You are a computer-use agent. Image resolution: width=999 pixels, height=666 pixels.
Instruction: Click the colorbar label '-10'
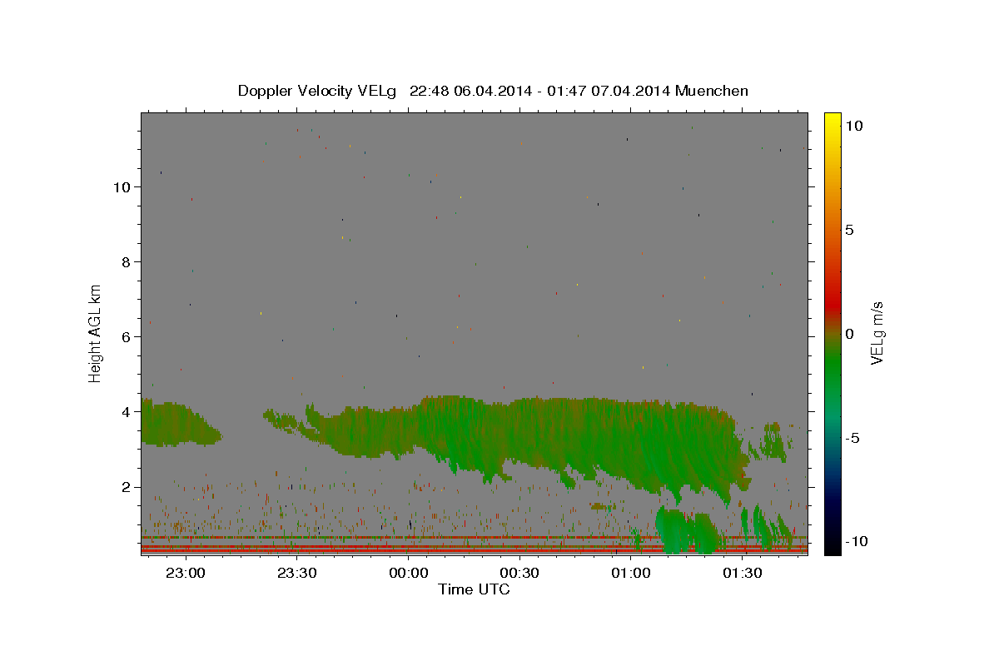pyautogui.click(x=857, y=541)
